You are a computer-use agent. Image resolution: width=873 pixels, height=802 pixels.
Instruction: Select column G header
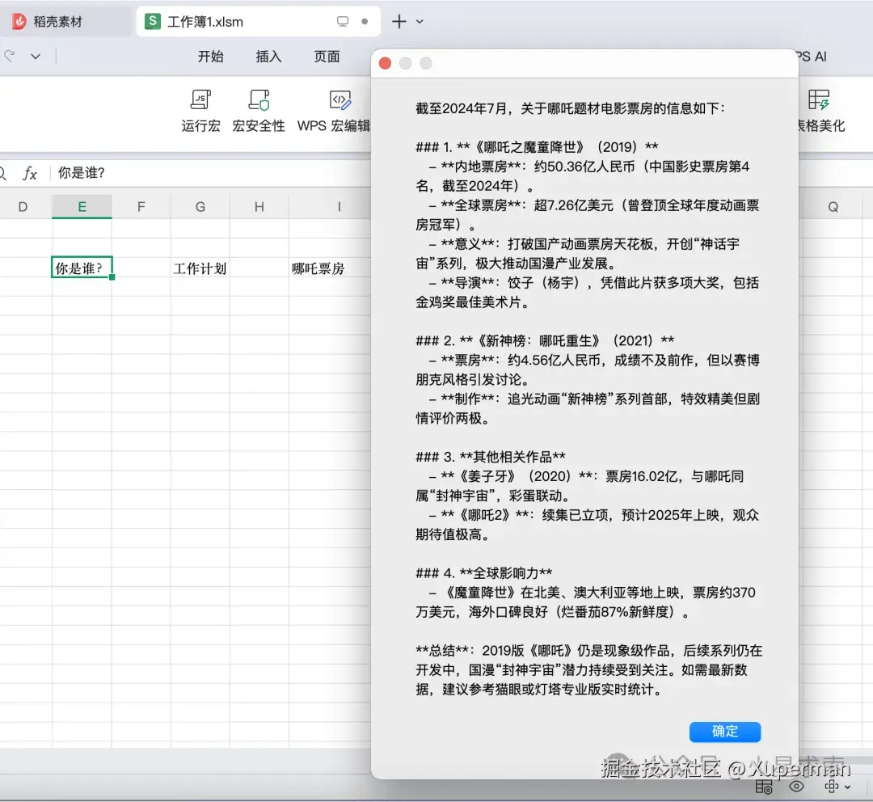(x=200, y=207)
